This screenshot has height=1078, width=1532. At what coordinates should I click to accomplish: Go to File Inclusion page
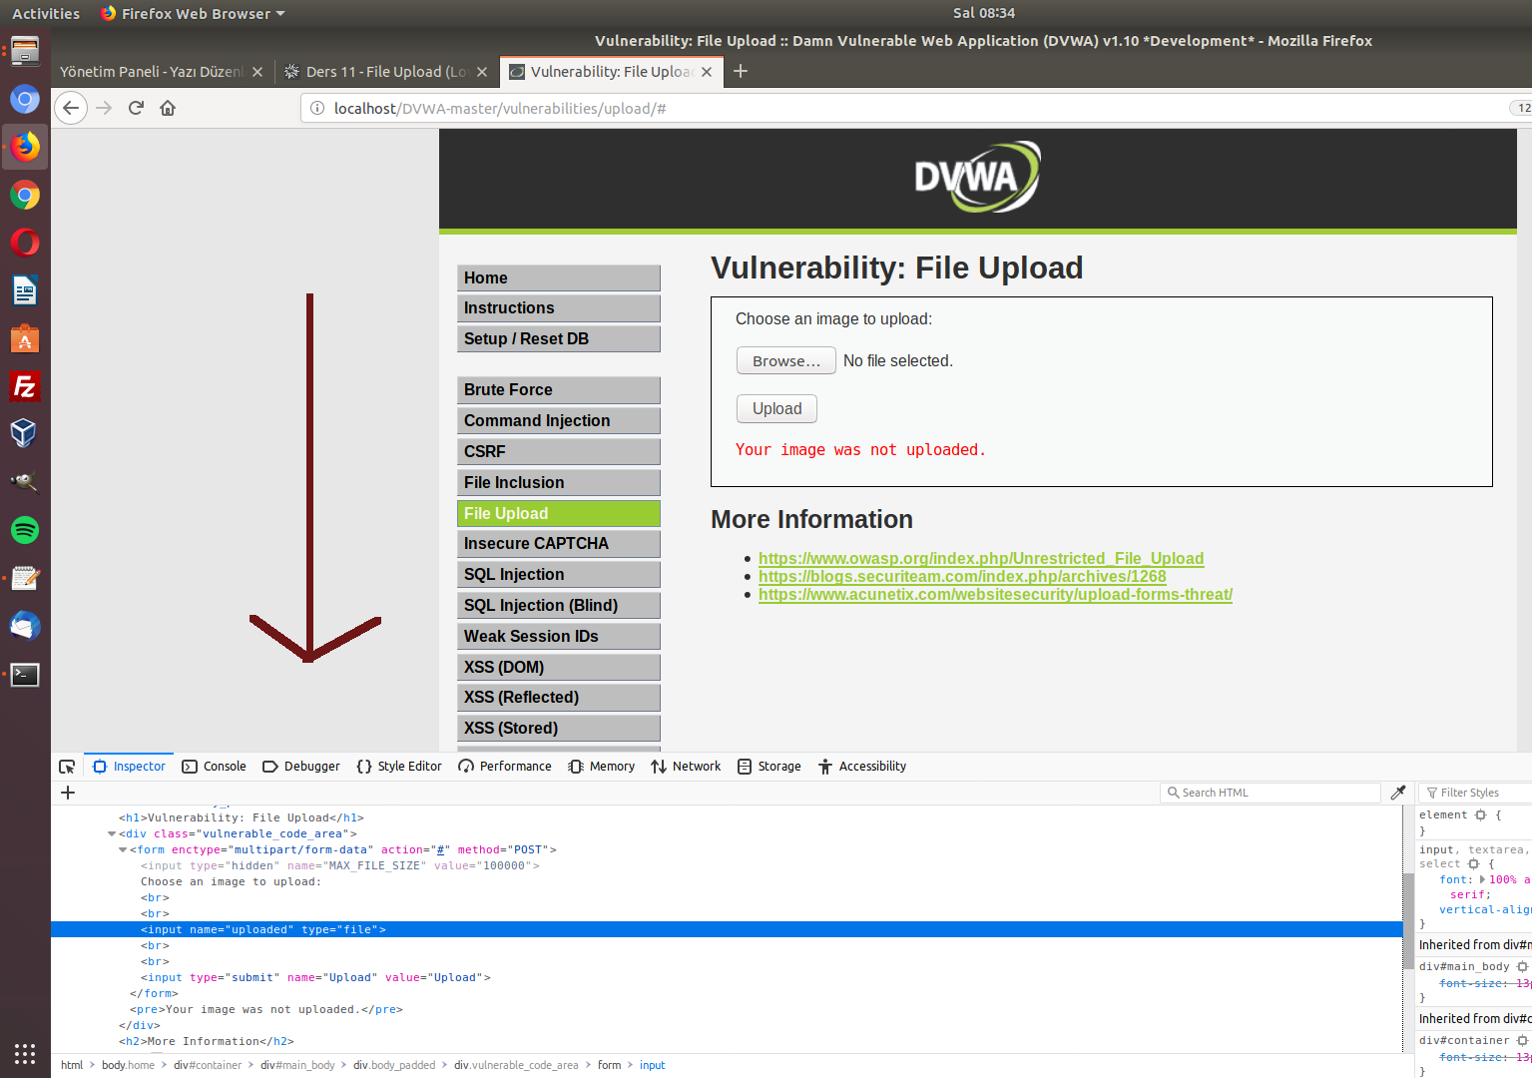[559, 482]
